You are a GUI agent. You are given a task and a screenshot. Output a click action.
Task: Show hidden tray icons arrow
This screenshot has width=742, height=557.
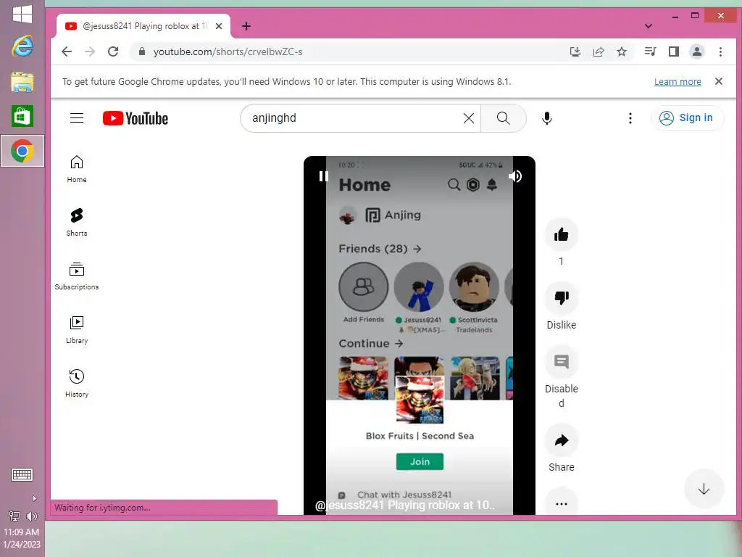pos(34,498)
